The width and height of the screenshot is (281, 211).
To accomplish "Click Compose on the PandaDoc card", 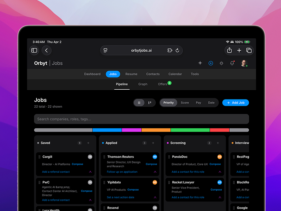I will (215, 164).
